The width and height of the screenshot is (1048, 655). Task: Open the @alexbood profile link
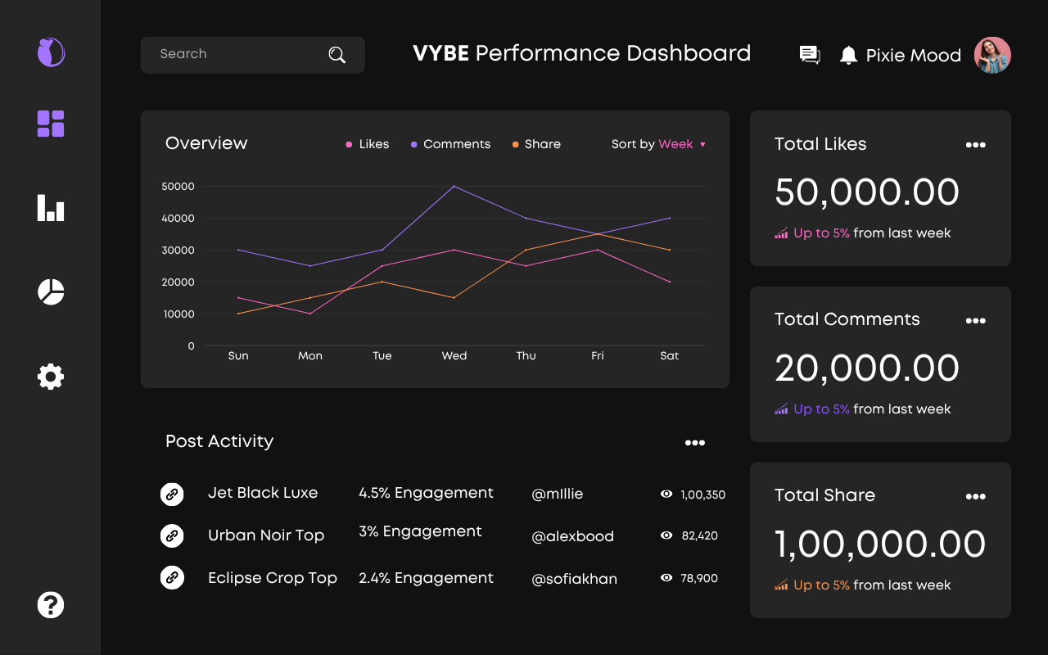pyautogui.click(x=573, y=536)
